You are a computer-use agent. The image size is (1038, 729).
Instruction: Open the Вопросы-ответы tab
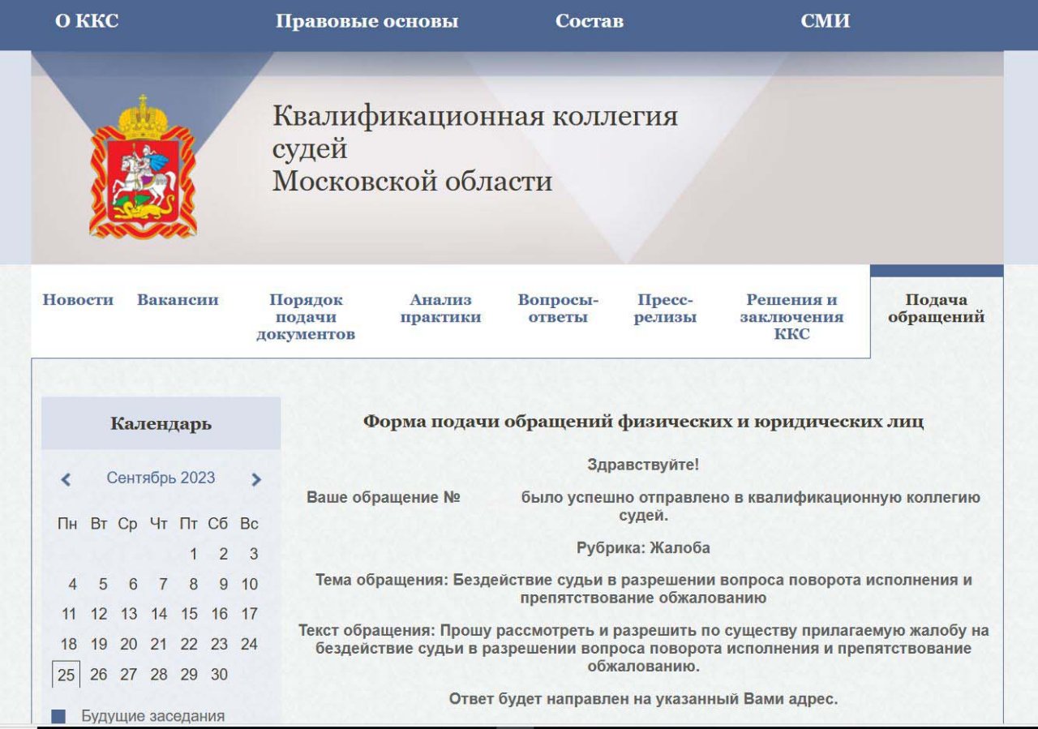(558, 309)
